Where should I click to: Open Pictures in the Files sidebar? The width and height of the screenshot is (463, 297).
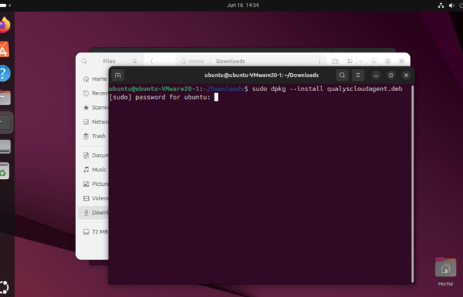[x=94, y=184]
